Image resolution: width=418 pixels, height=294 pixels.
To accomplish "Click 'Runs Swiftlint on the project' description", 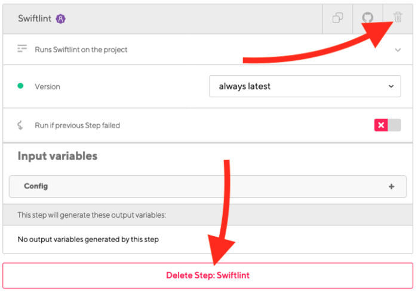I will pyautogui.click(x=81, y=49).
